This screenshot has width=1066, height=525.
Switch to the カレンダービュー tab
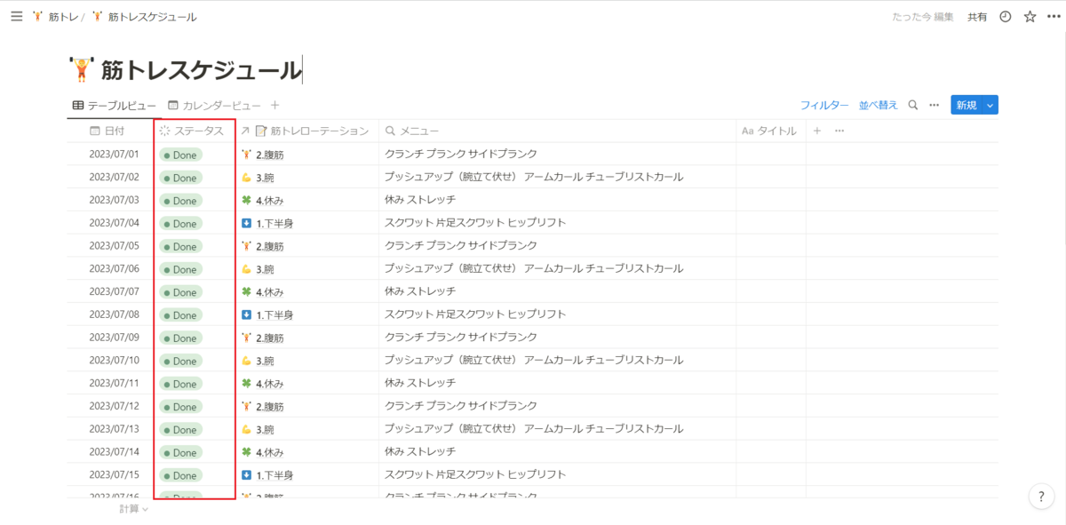coord(214,106)
